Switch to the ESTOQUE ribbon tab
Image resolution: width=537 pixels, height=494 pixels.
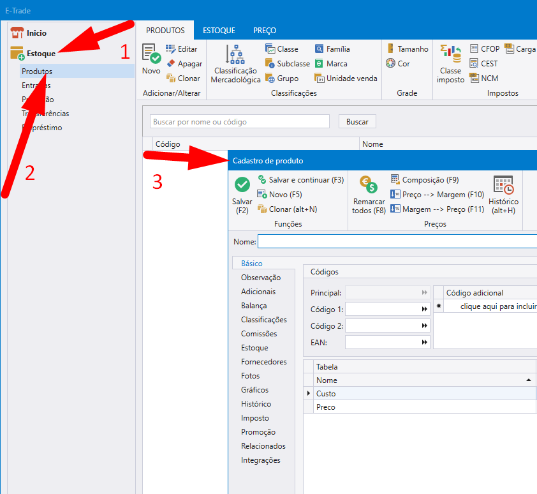point(219,31)
